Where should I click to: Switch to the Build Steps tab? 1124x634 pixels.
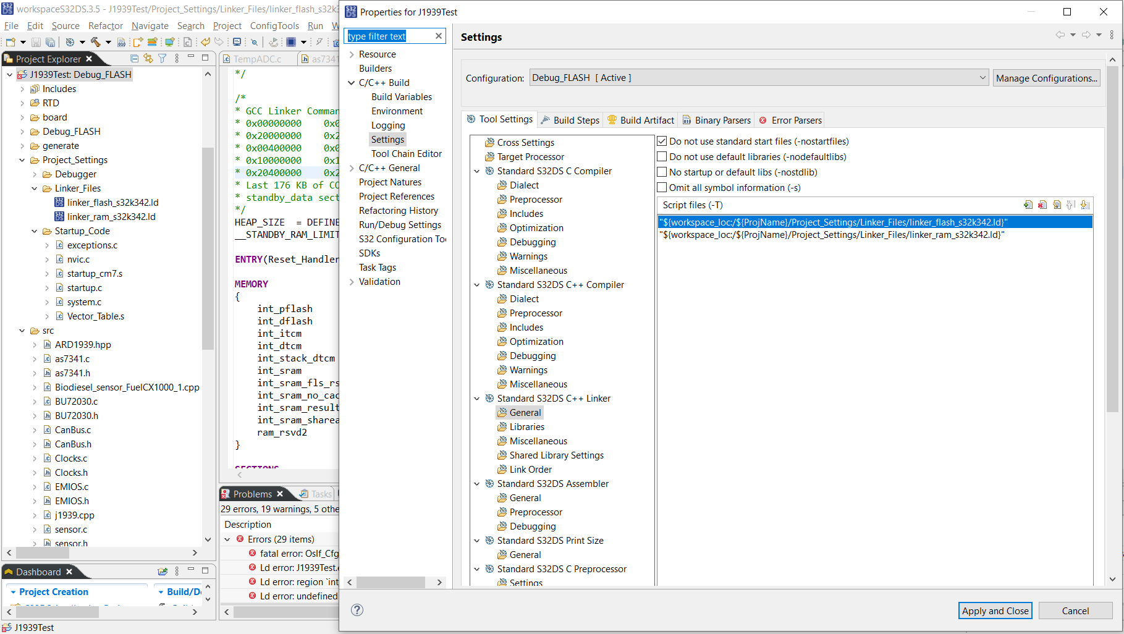pos(570,120)
